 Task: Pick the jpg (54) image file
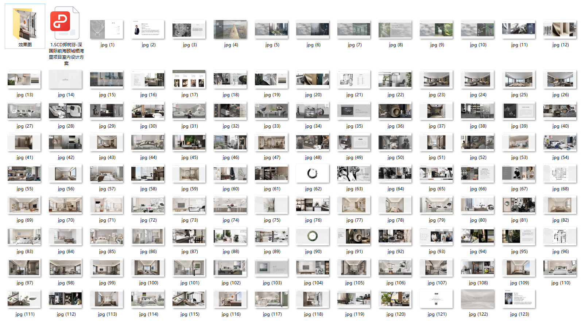pos(560,142)
